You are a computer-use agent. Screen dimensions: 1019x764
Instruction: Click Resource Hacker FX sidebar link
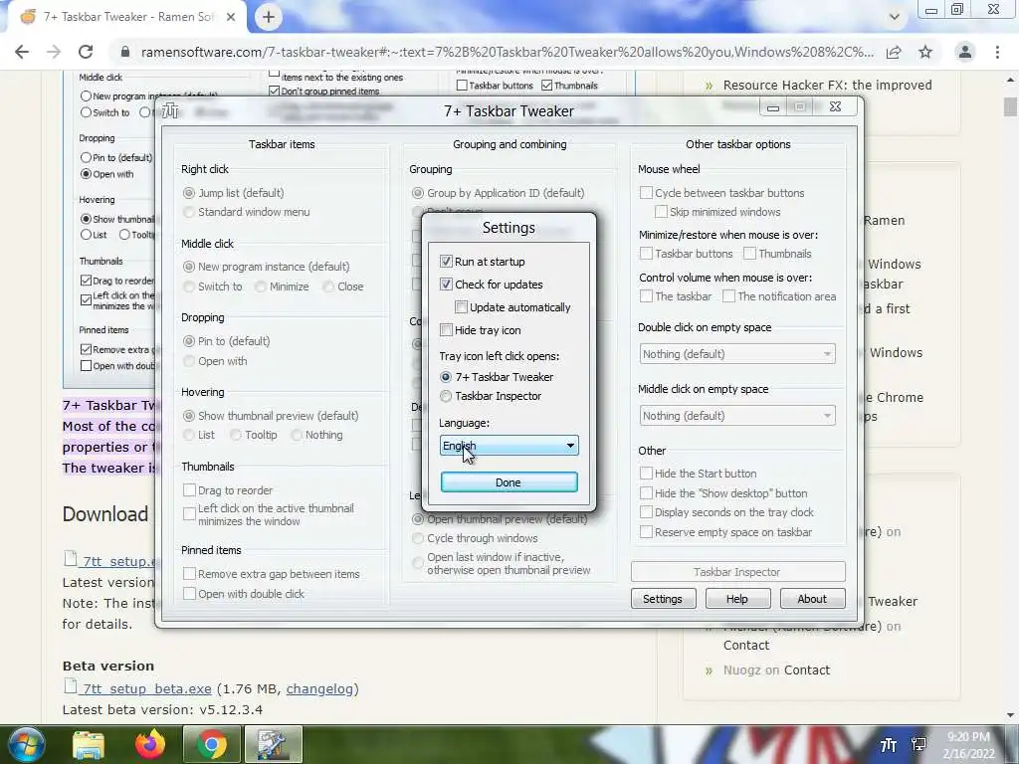[827, 86]
